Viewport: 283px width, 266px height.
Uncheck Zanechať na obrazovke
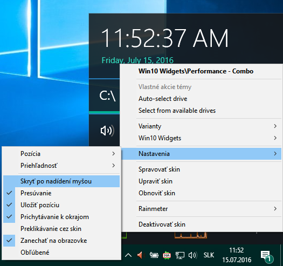[x=61, y=241]
